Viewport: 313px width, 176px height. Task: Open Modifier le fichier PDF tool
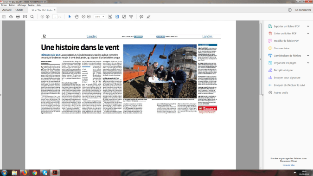pyautogui.click(x=286, y=41)
